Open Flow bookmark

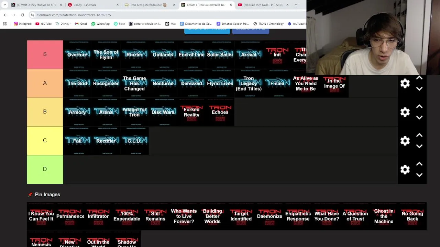[119, 24]
